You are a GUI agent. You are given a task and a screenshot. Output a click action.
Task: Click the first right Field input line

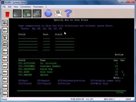(65, 38)
